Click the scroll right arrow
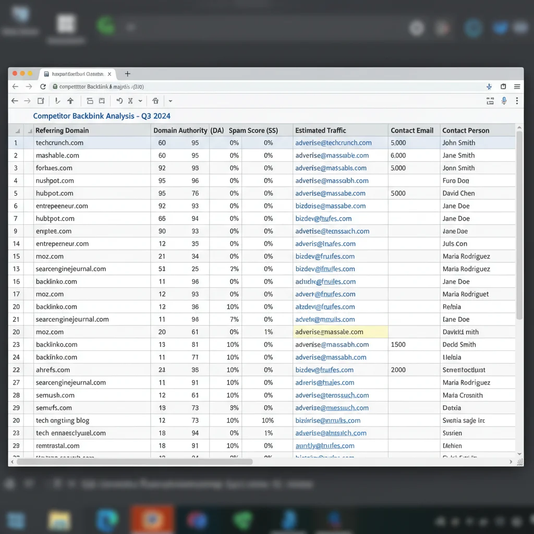The width and height of the screenshot is (534, 534). point(511,462)
